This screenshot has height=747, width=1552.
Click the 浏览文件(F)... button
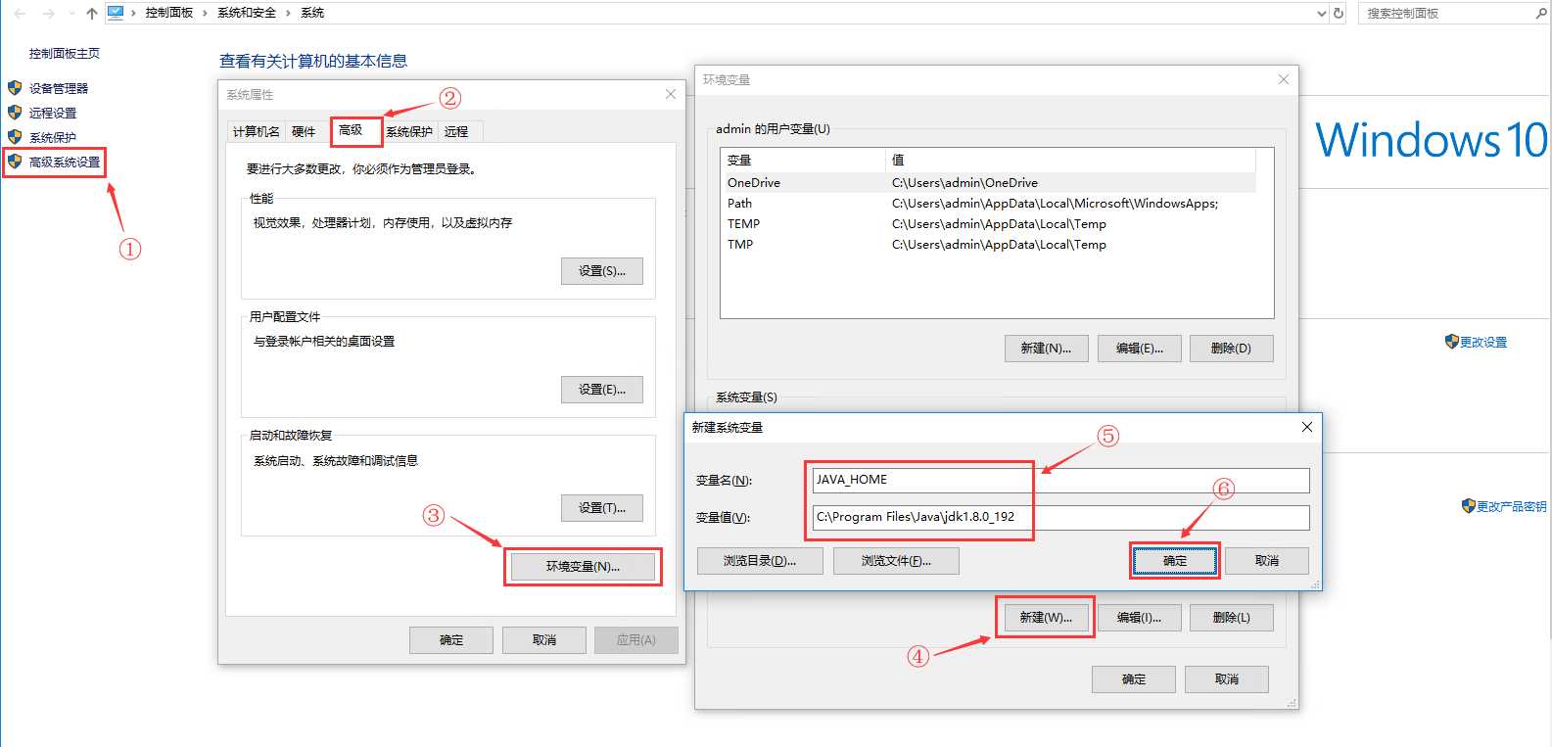coord(896,561)
